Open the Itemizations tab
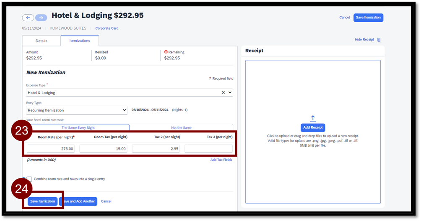 point(80,41)
